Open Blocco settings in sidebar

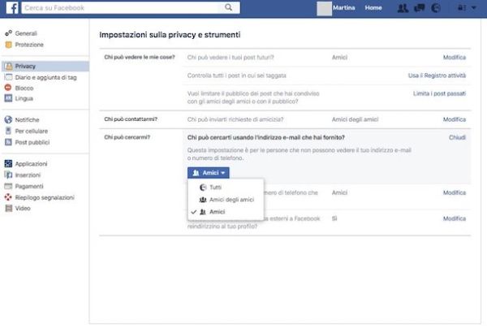click(24, 88)
